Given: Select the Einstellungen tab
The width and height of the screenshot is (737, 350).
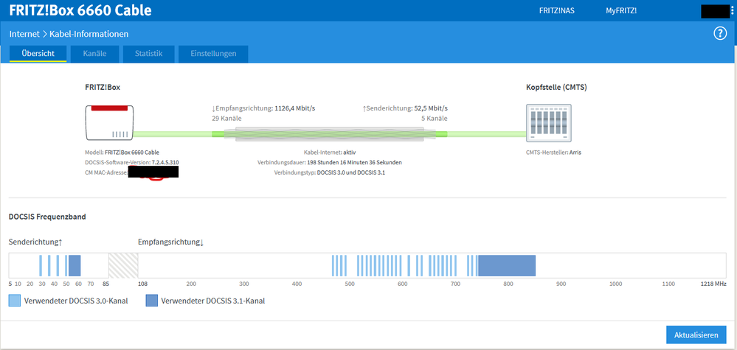Looking at the screenshot, I should click(x=213, y=54).
